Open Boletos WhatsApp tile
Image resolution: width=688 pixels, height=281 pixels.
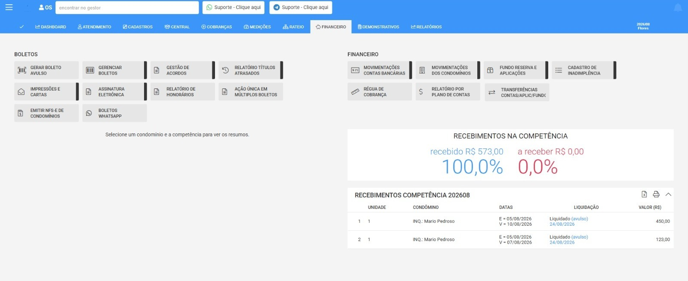coord(114,113)
